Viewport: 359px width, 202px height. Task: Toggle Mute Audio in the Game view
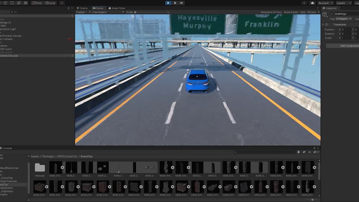(291, 12)
